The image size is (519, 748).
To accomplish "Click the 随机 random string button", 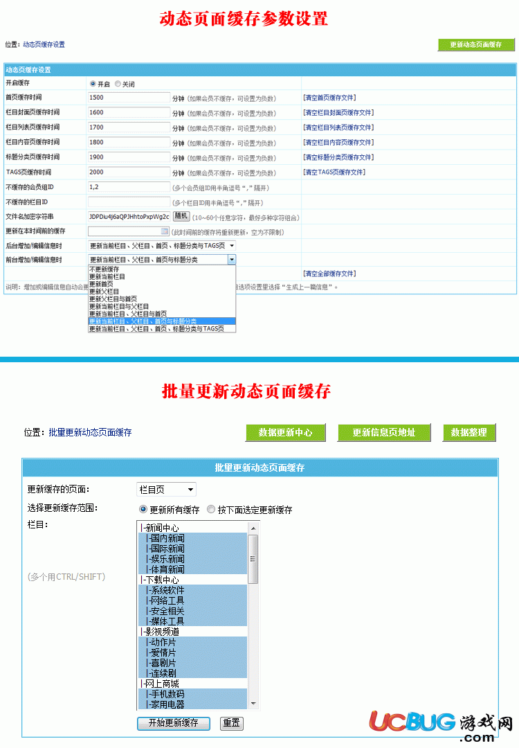I will [181, 216].
